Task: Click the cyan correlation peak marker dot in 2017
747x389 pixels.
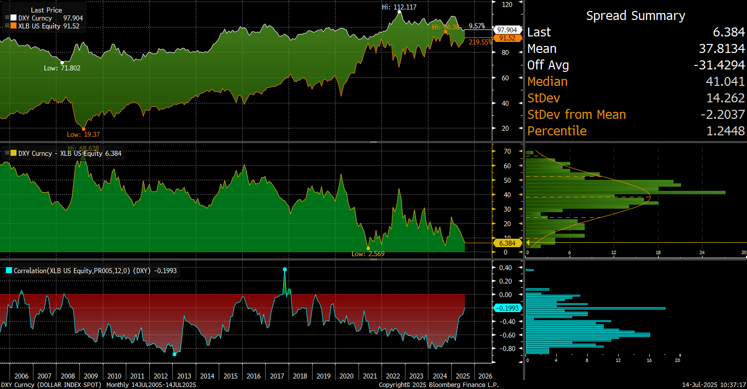Action: pos(285,269)
